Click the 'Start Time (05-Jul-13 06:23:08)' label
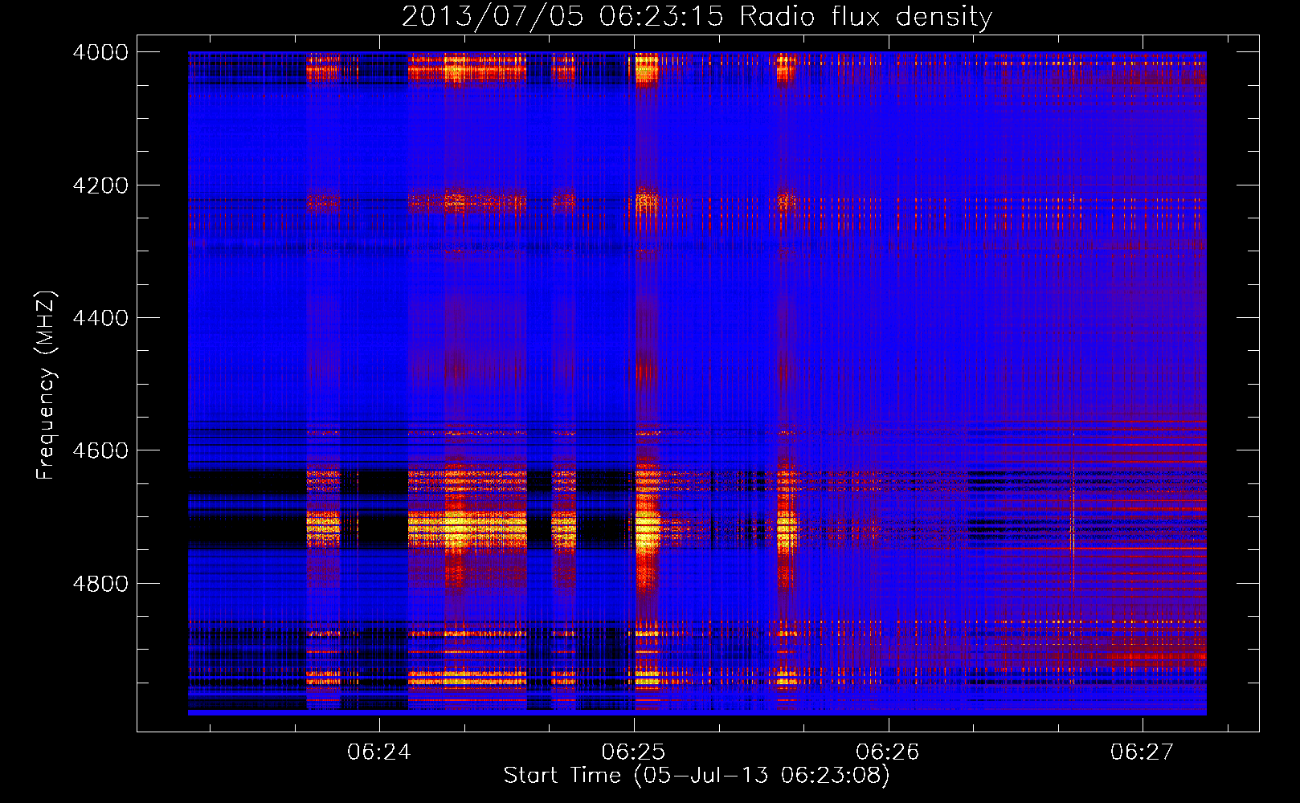Screen dimensions: 1300x803 tap(697, 776)
